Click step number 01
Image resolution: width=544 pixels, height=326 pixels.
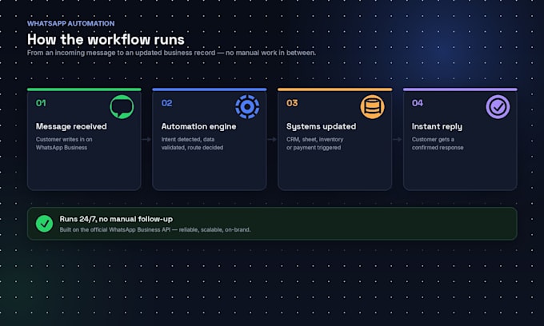[x=41, y=103]
